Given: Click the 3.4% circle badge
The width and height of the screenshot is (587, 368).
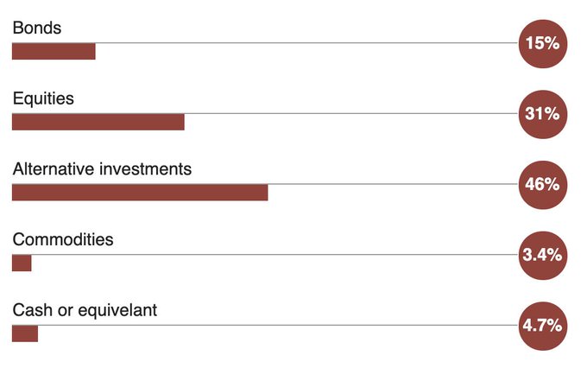Looking at the screenshot, I should [x=542, y=255].
